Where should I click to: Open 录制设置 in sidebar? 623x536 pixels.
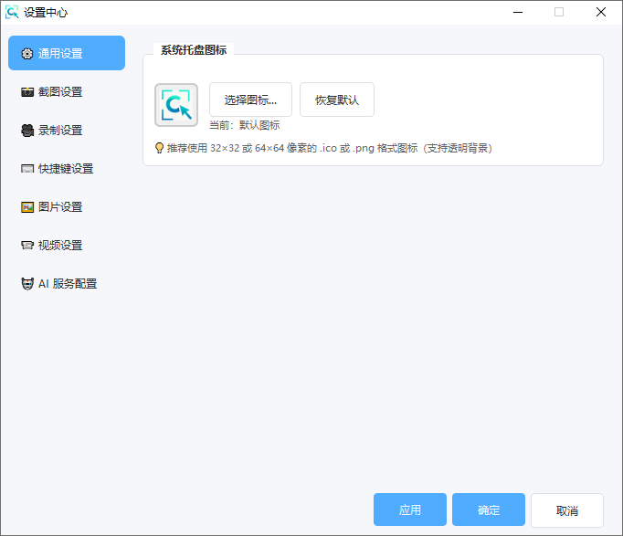pyautogui.click(x=67, y=131)
